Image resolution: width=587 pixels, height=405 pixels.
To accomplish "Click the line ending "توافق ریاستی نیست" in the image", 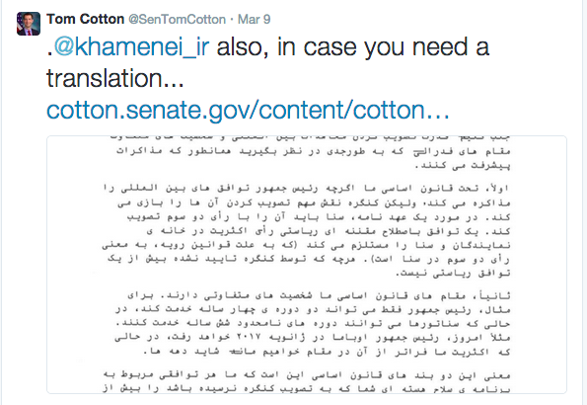I will [x=453, y=274].
